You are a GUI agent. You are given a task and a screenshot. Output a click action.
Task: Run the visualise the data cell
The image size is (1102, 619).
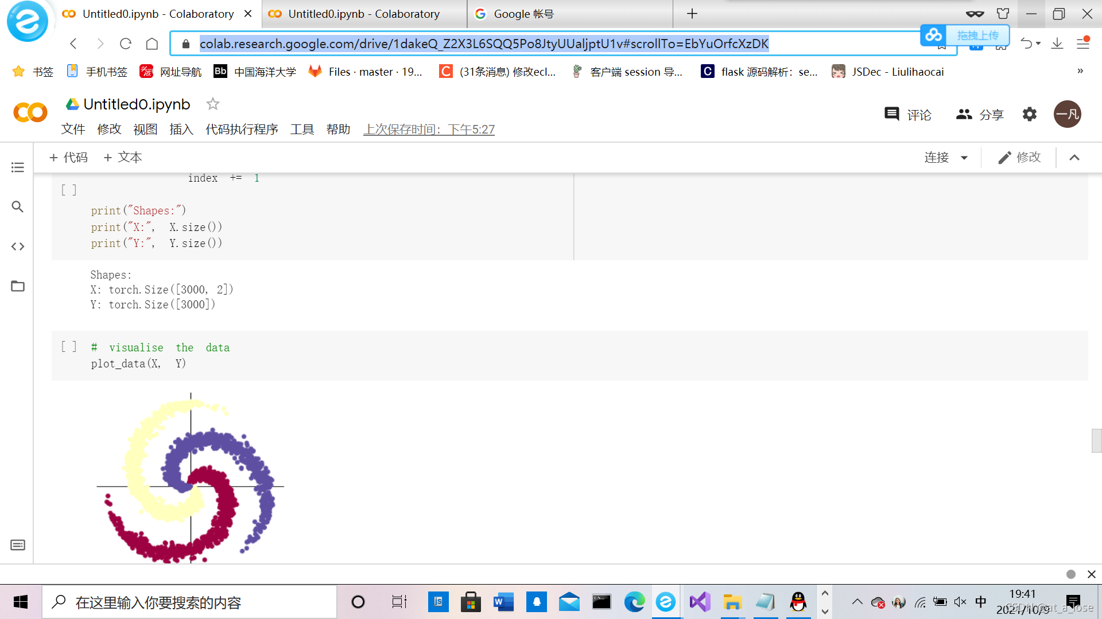point(69,347)
